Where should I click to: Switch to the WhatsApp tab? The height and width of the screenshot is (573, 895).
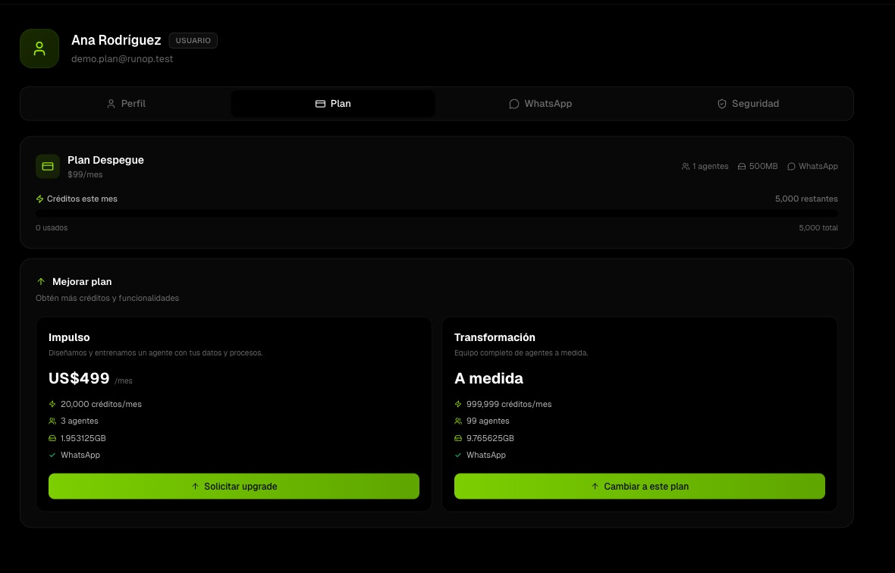click(x=540, y=104)
